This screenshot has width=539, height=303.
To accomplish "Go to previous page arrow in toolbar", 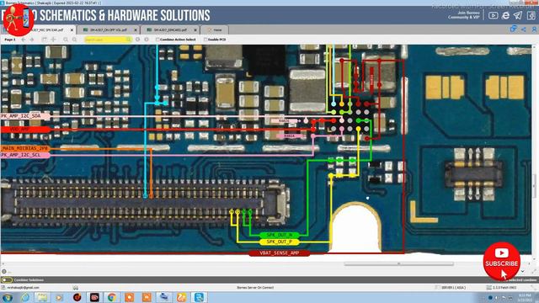I will (24, 40).
